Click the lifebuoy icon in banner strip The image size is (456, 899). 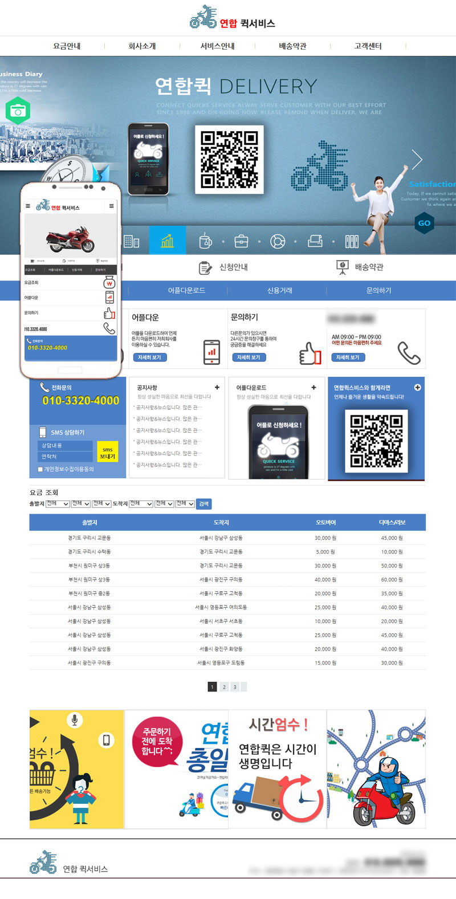point(278,241)
